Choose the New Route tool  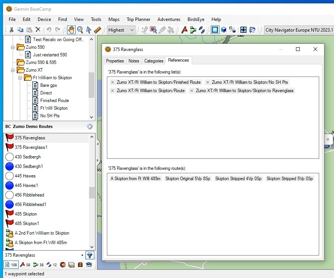tap(193, 30)
